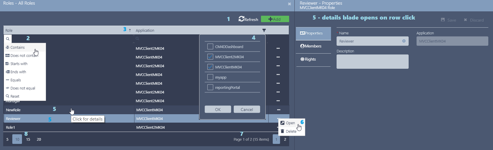
Task: Go to page 2 of results
Action: pyautogui.click(x=285, y=140)
